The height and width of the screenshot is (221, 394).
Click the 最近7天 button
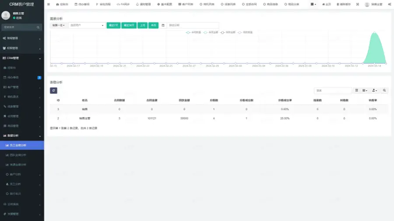pyautogui.click(x=113, y=25)
